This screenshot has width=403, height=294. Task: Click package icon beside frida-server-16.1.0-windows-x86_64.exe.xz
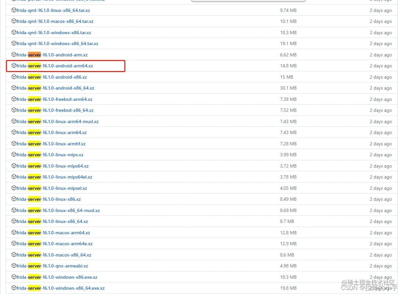(14, 288)
